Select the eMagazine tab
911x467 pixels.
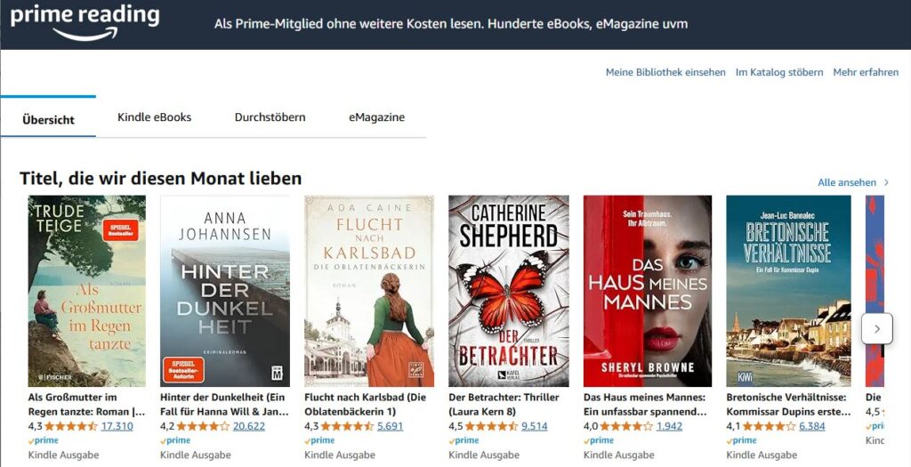[376, 117]
